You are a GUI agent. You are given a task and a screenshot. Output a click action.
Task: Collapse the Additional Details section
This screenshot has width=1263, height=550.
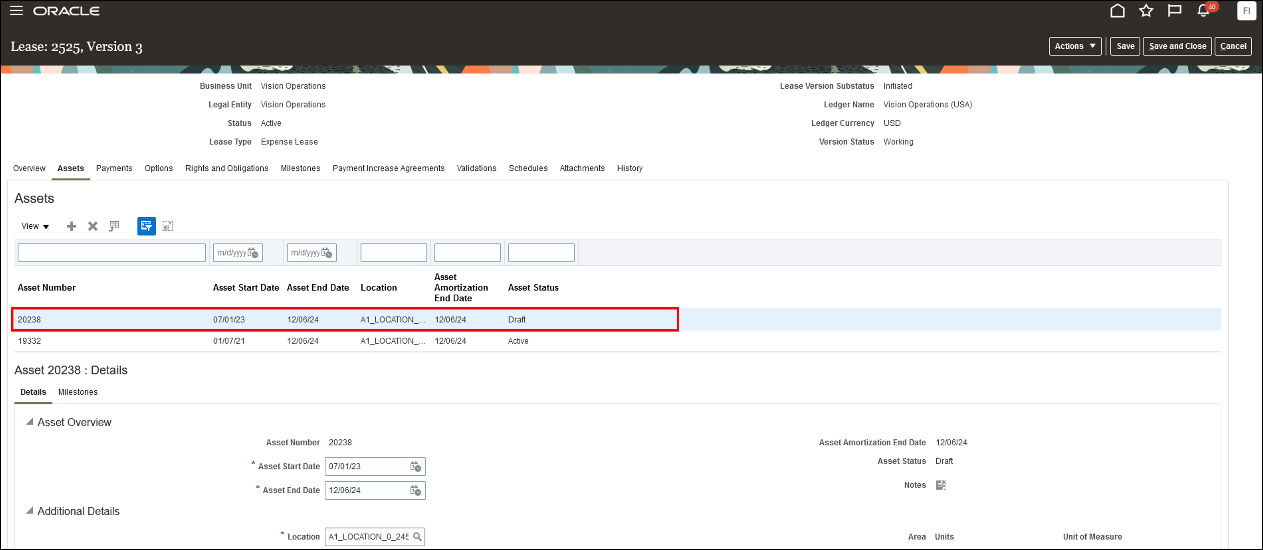pyautogui.click(x=30, y=511)
